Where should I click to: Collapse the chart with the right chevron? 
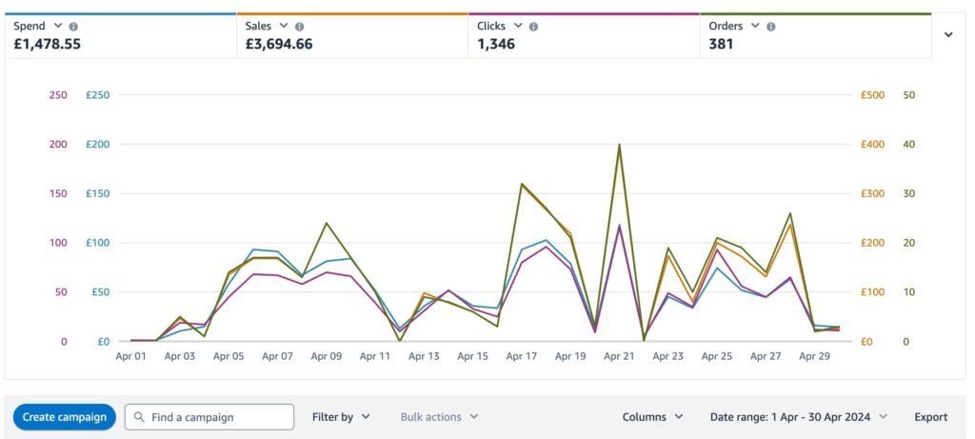tap(947, 35)
